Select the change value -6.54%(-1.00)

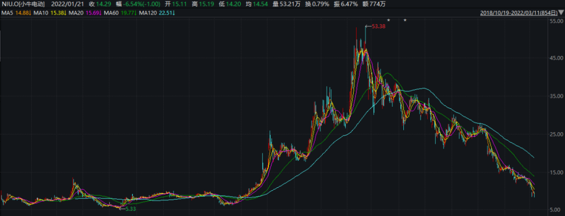click(x=143, y=5)
